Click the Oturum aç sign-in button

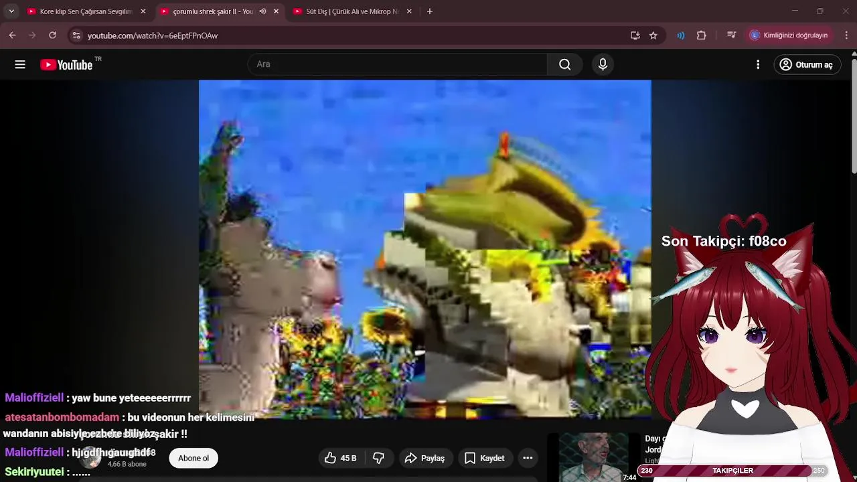pos(807,64)
